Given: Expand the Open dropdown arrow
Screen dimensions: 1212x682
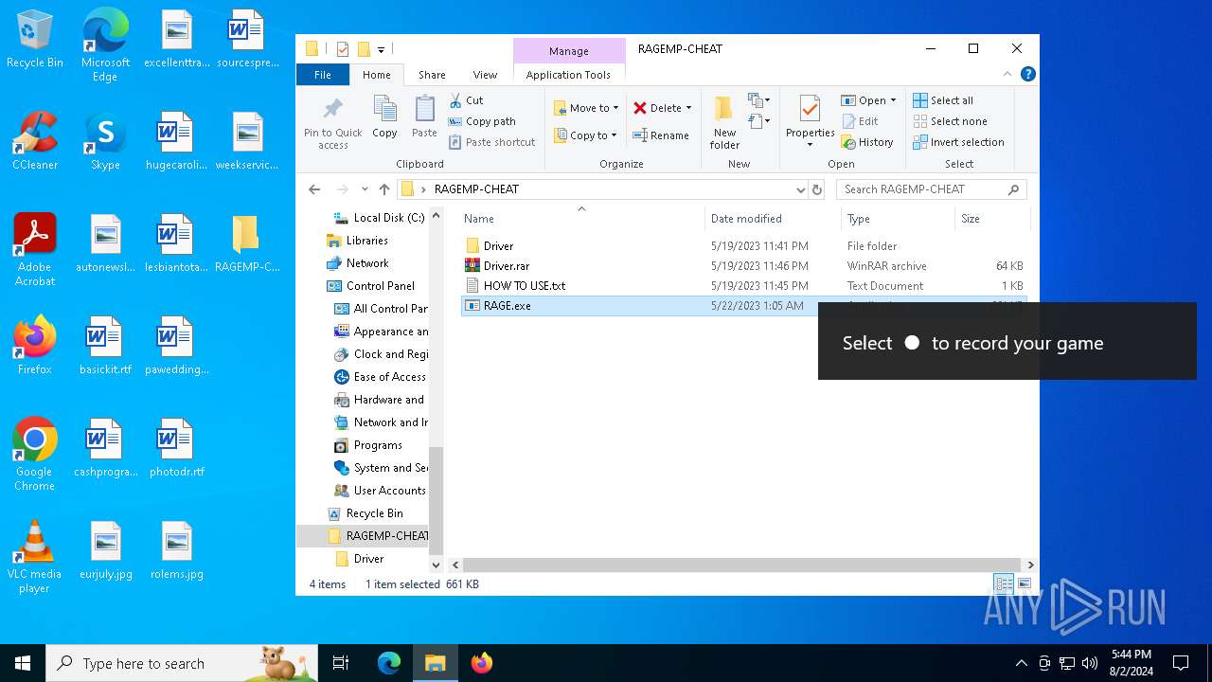Looking at the screenshot, I should [893, 100].
